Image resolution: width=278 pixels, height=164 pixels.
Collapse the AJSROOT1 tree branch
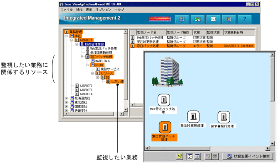[72, 40]
